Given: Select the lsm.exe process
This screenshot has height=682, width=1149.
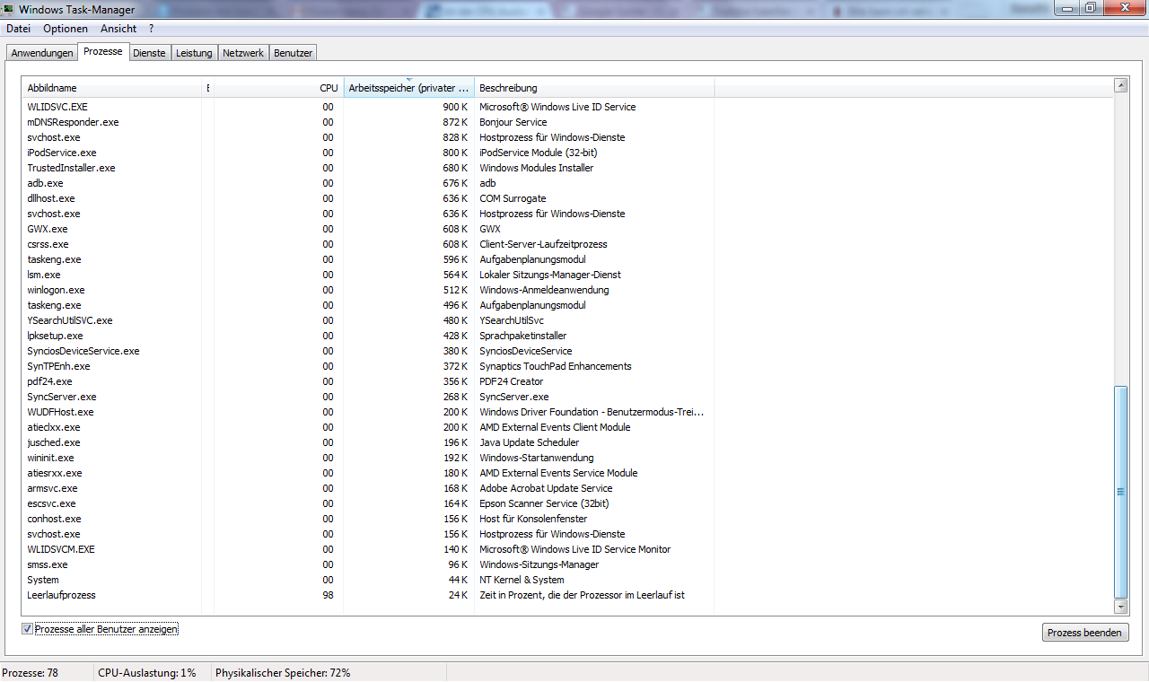Looking at the screenshot, I should pyautogui.click(x=44, y=275).
